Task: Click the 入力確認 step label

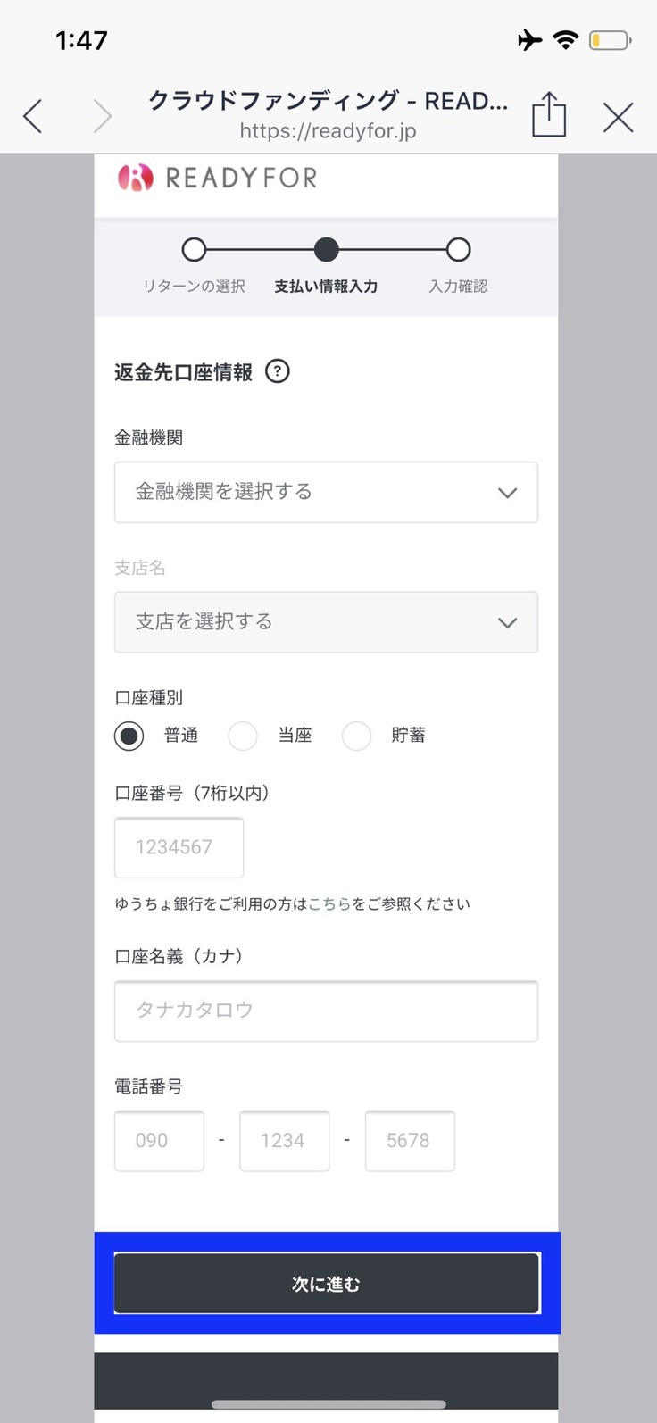Action: tap(458, 287)
